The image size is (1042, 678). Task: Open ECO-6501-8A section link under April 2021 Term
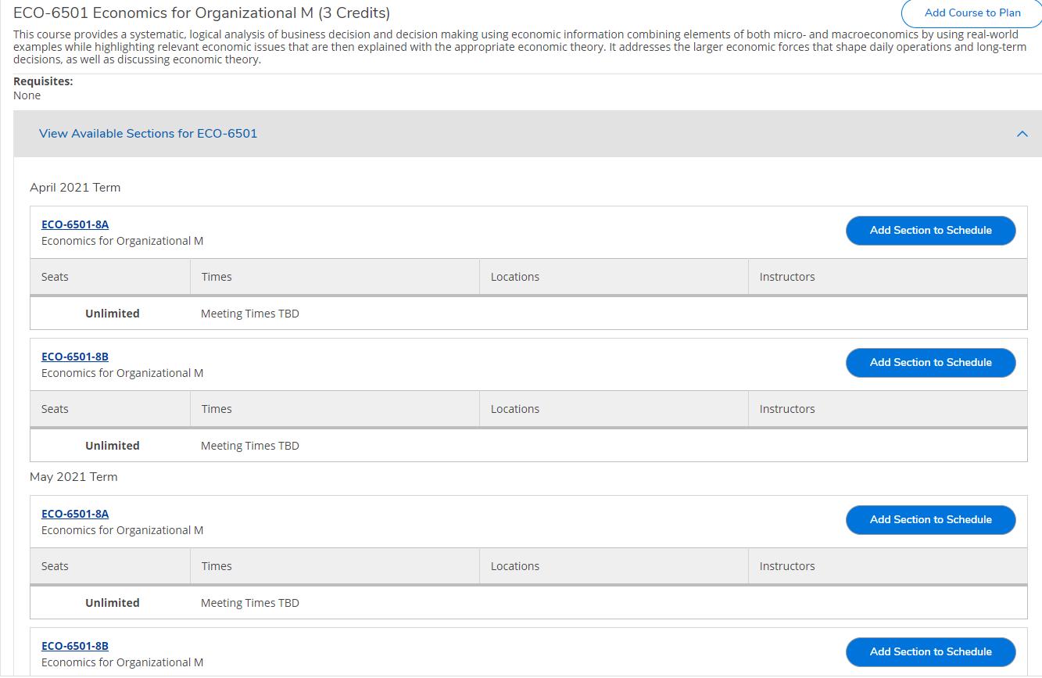point(75,224)
